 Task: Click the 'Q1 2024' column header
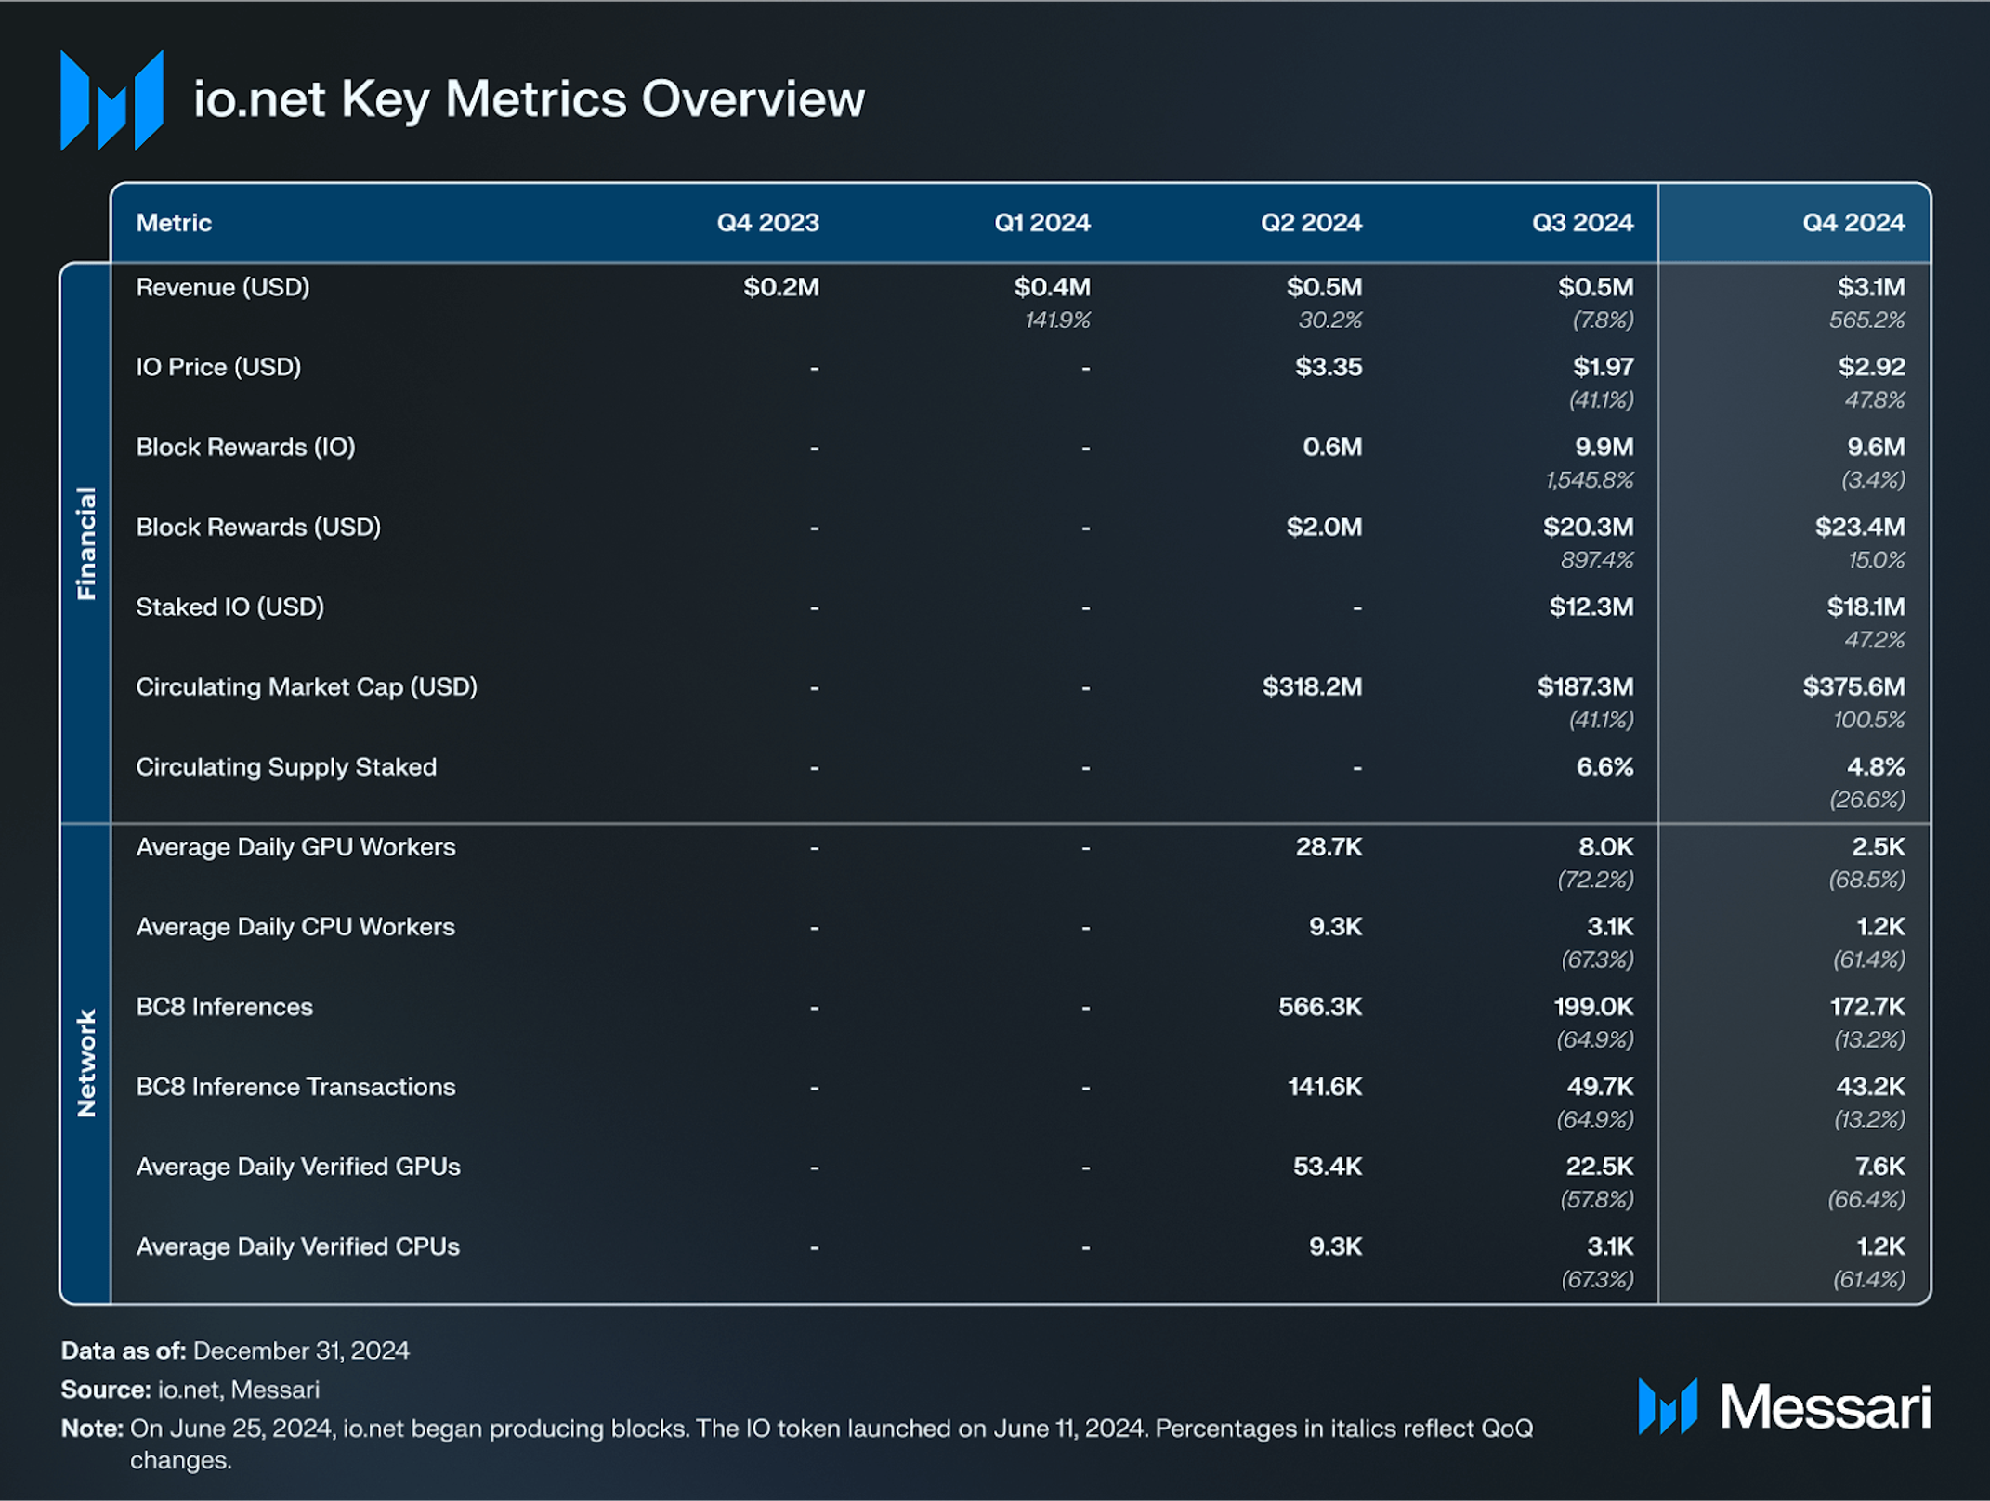[1041, 223]
